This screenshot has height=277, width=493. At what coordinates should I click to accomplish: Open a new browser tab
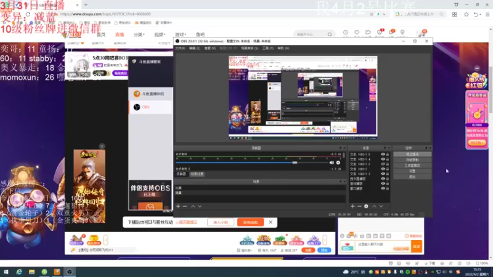tap(86, 5)
